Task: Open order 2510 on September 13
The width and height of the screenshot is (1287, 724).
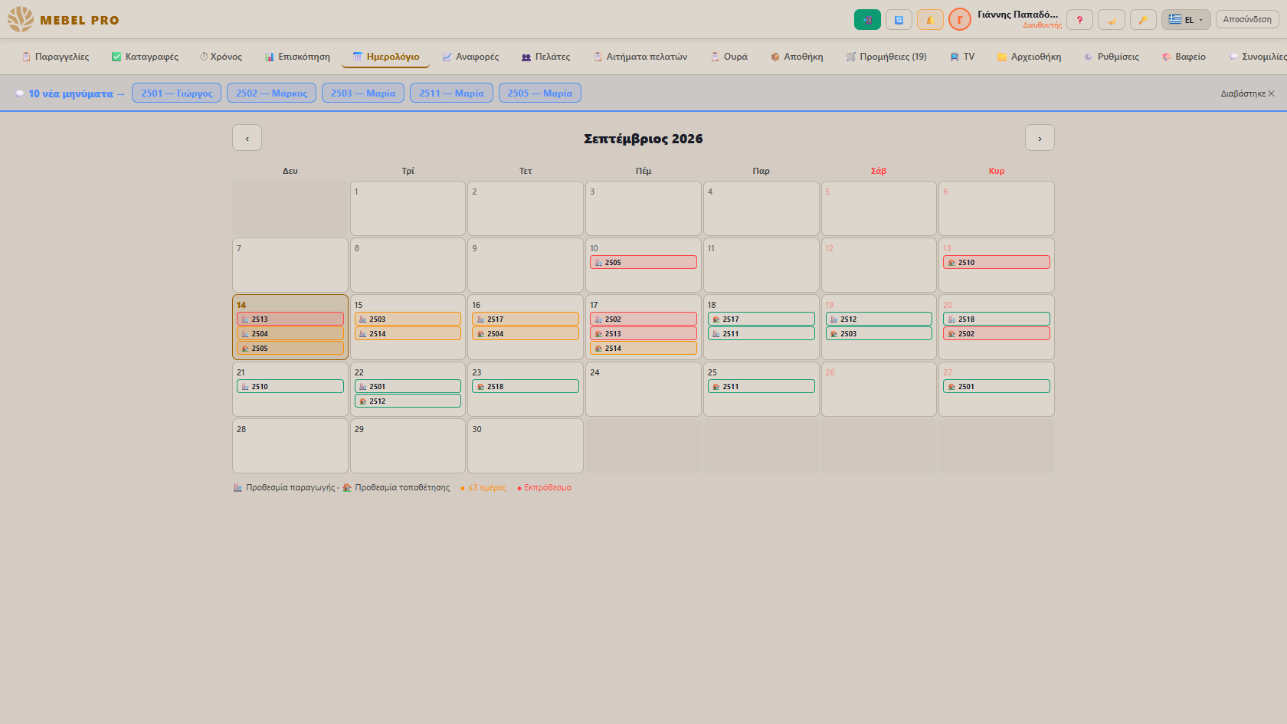Action: click(x=997, y=262)
